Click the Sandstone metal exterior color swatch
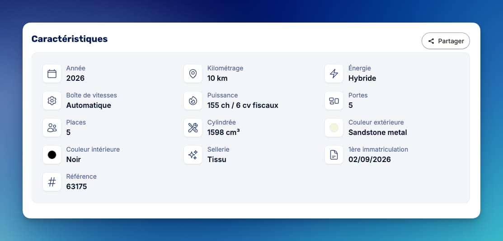The width and height of the screenshot is (503, 241). [334, 128]
